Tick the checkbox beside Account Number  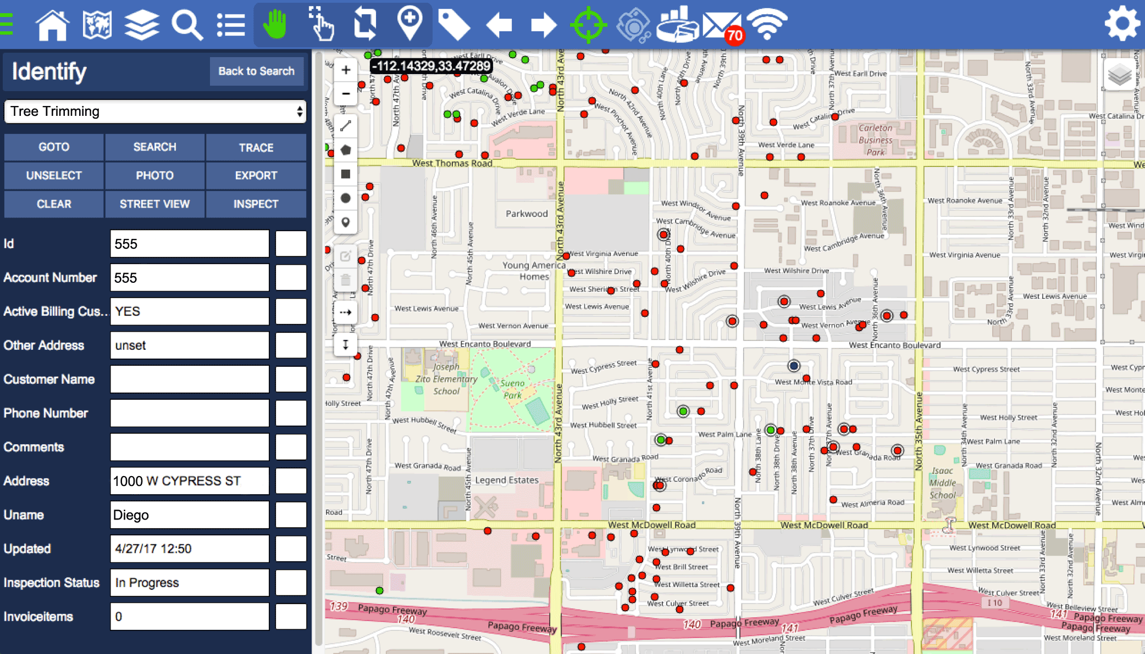click(291, 278)
